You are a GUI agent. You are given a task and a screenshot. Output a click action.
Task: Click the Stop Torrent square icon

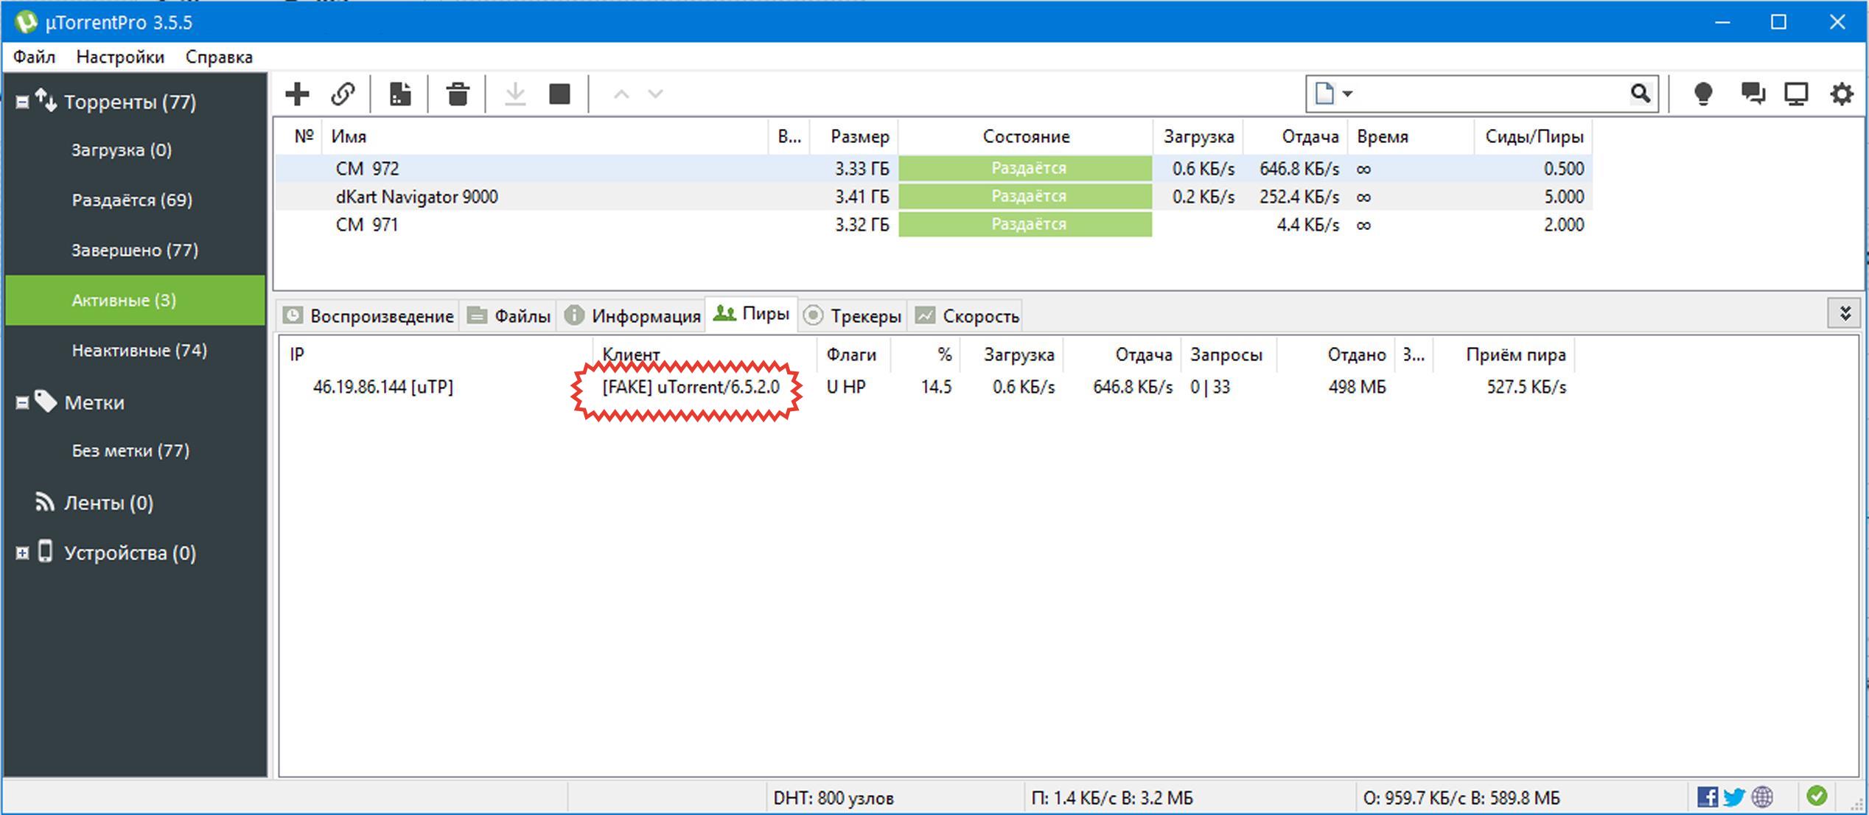560,94
